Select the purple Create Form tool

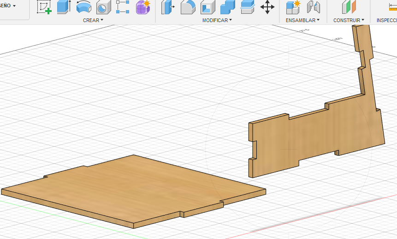(x=143, y=7)
